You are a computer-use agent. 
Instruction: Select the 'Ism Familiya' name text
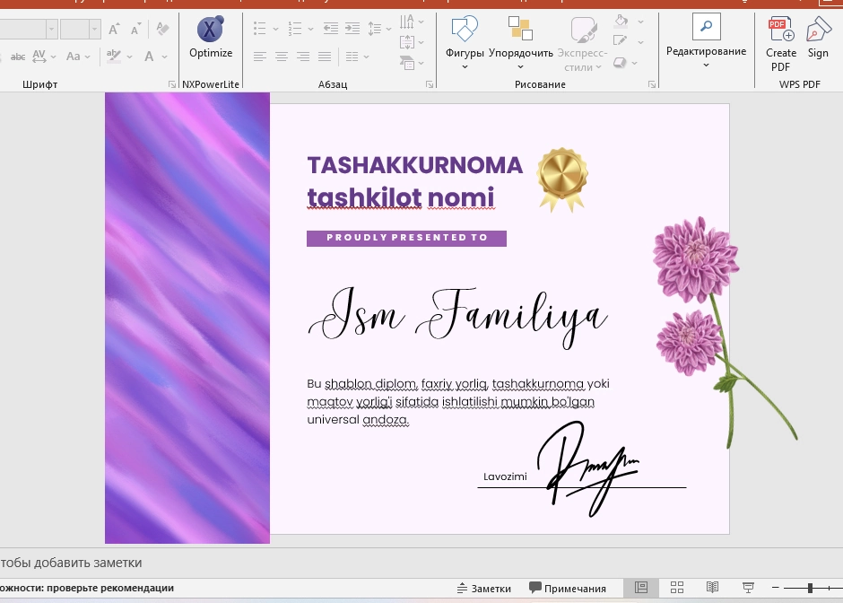(x=458, y=318)
